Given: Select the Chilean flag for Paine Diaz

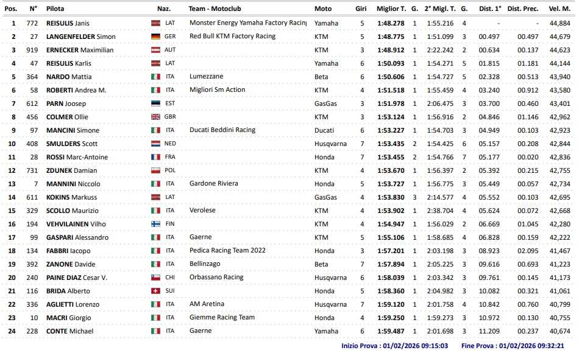Looking at the screenshot, I should click(x=155, y=277).
